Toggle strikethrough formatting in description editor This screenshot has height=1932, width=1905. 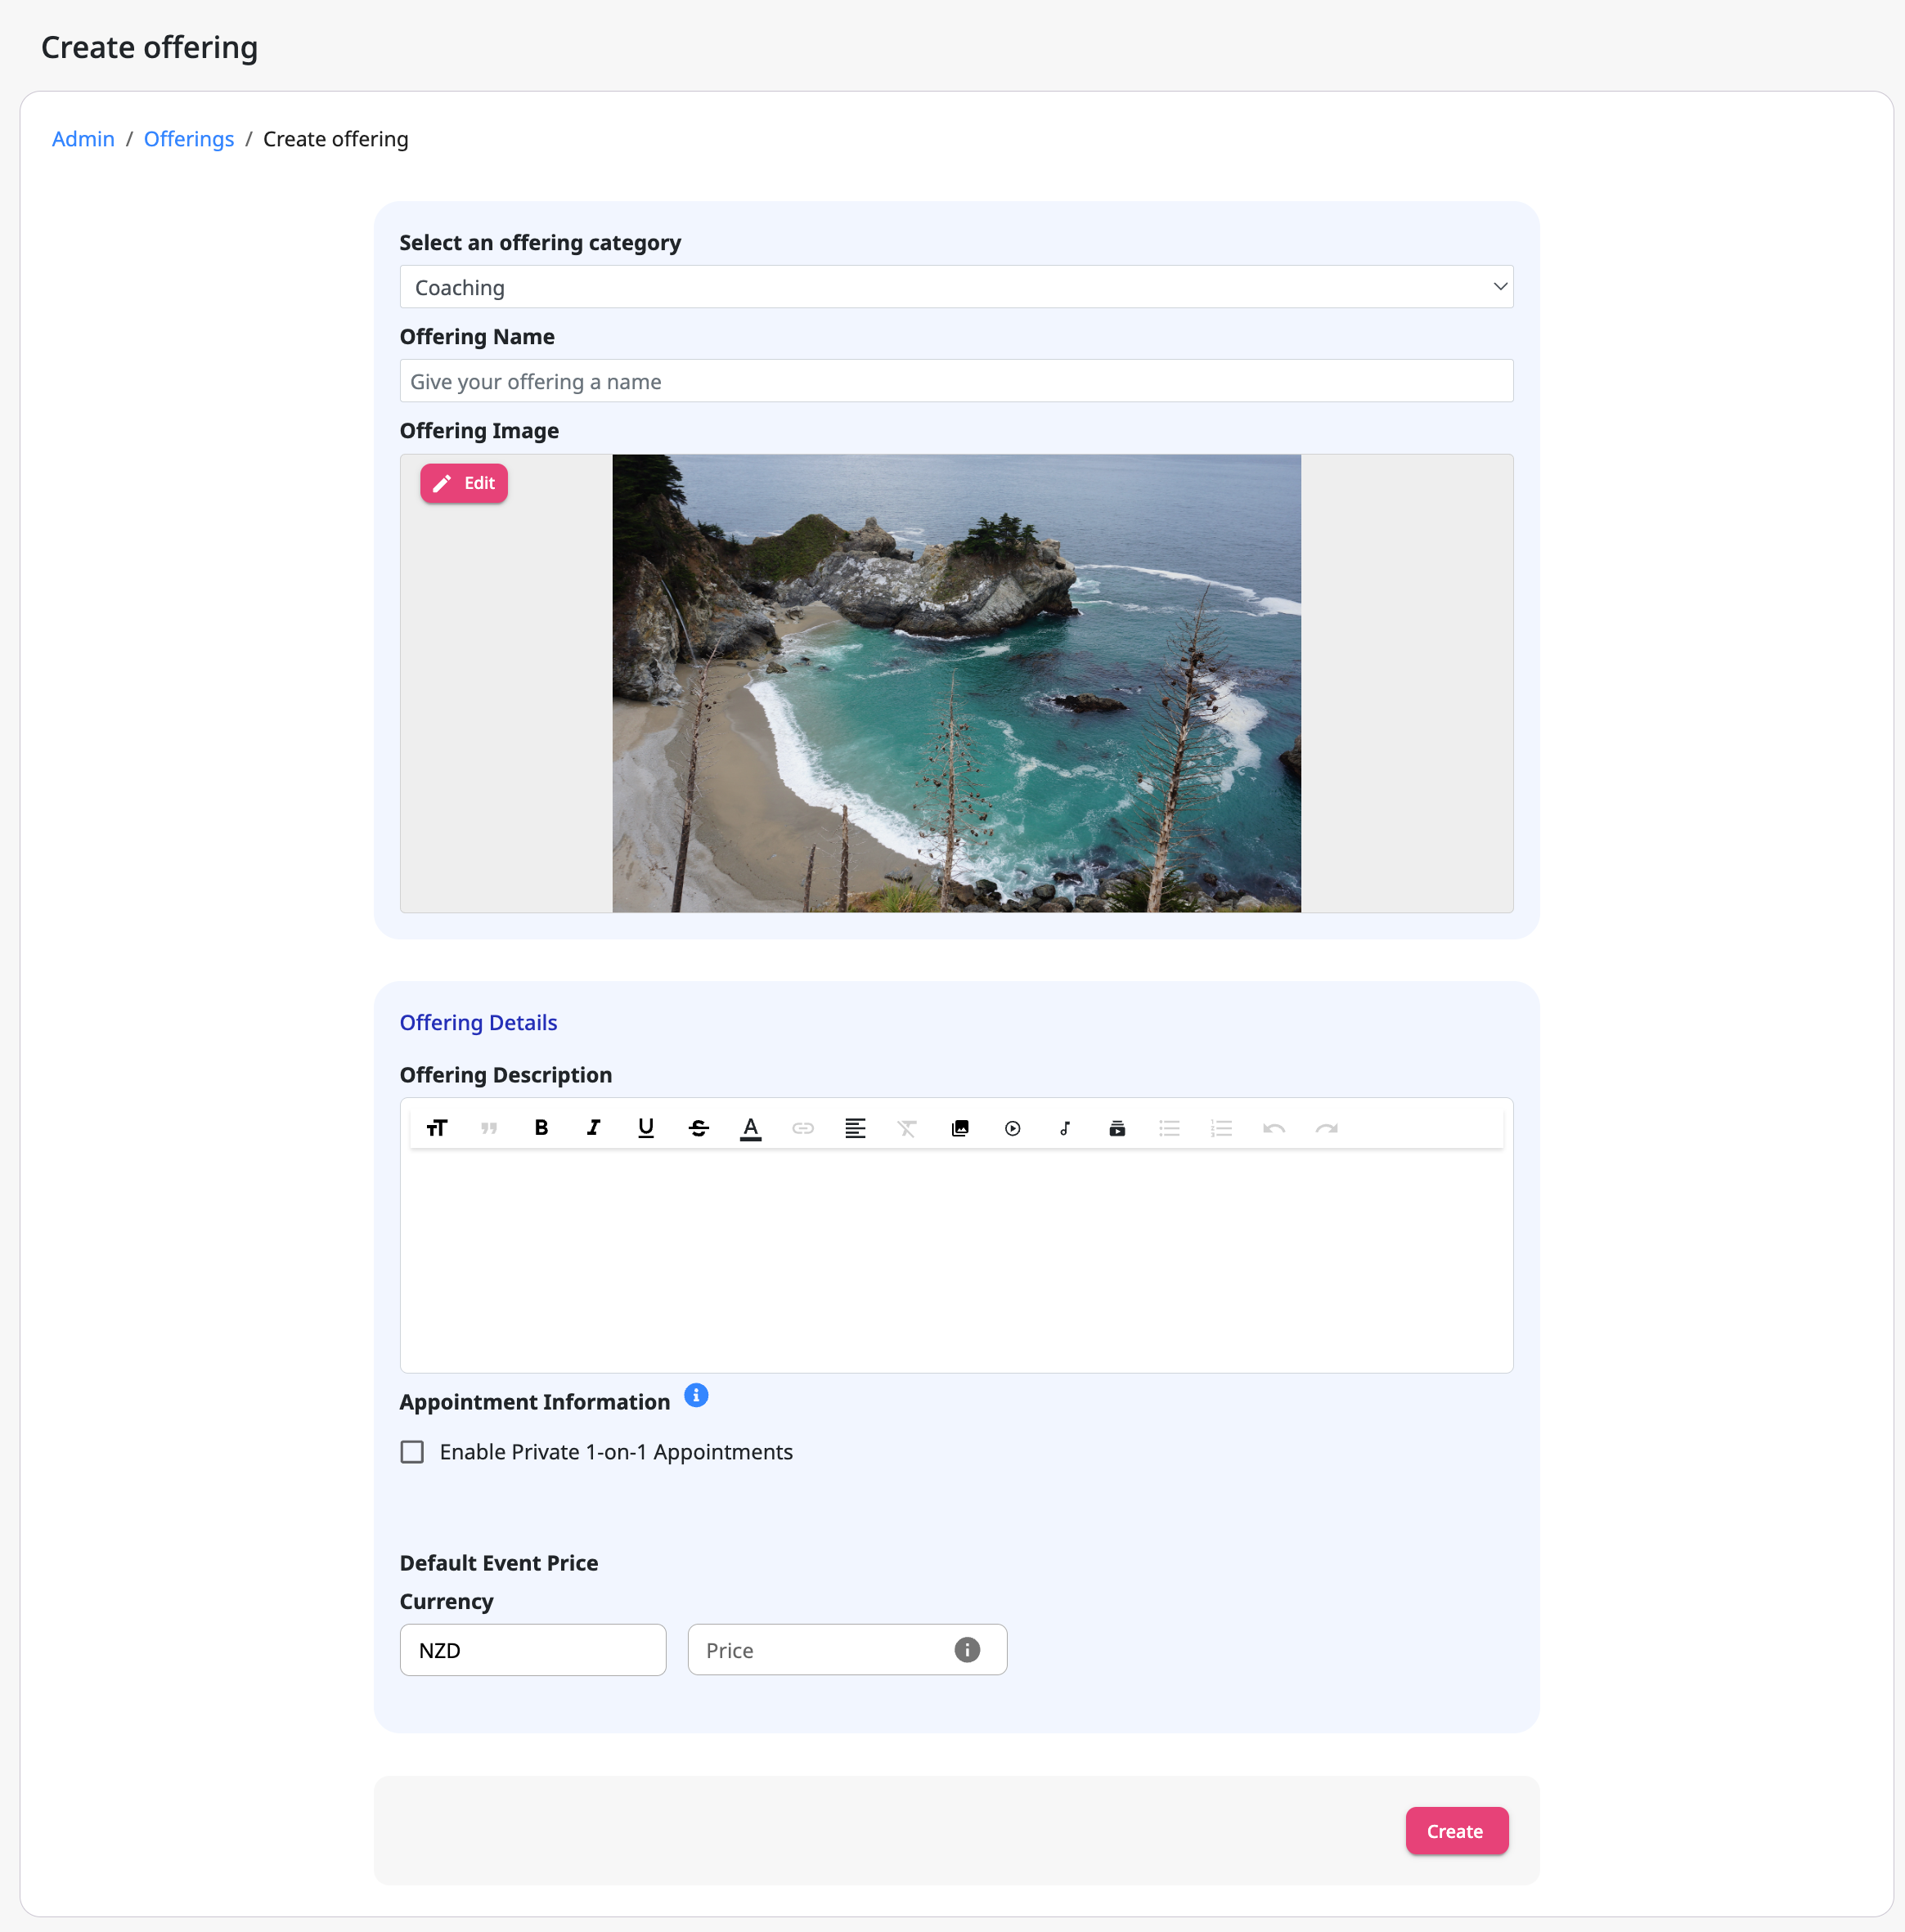pos(699,1128)
